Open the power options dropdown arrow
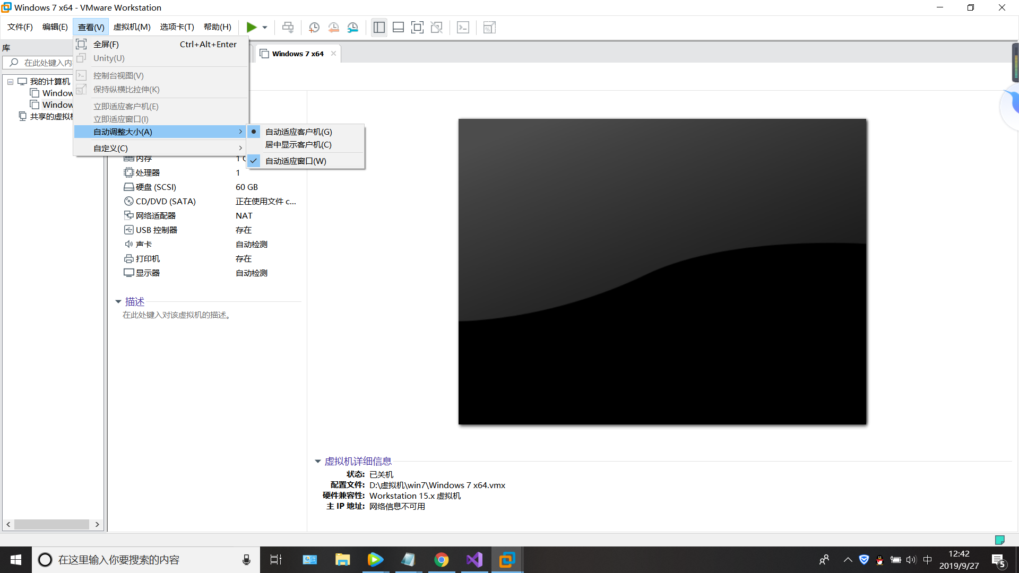 [265, 28]
